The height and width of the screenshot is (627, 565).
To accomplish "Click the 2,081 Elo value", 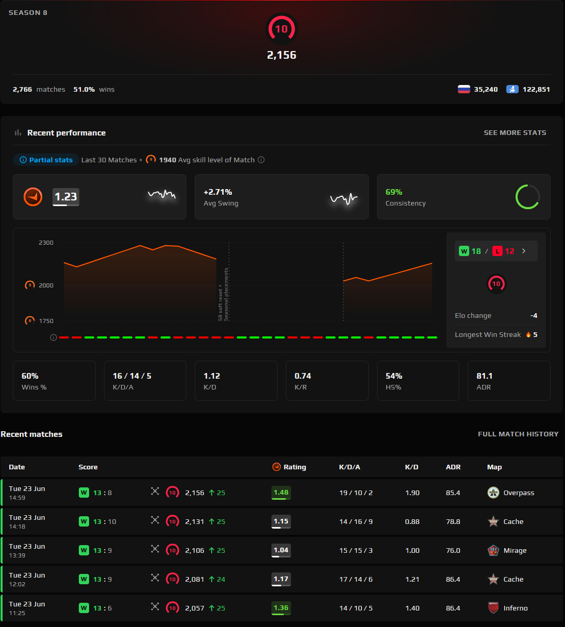I will click(195, 580).
